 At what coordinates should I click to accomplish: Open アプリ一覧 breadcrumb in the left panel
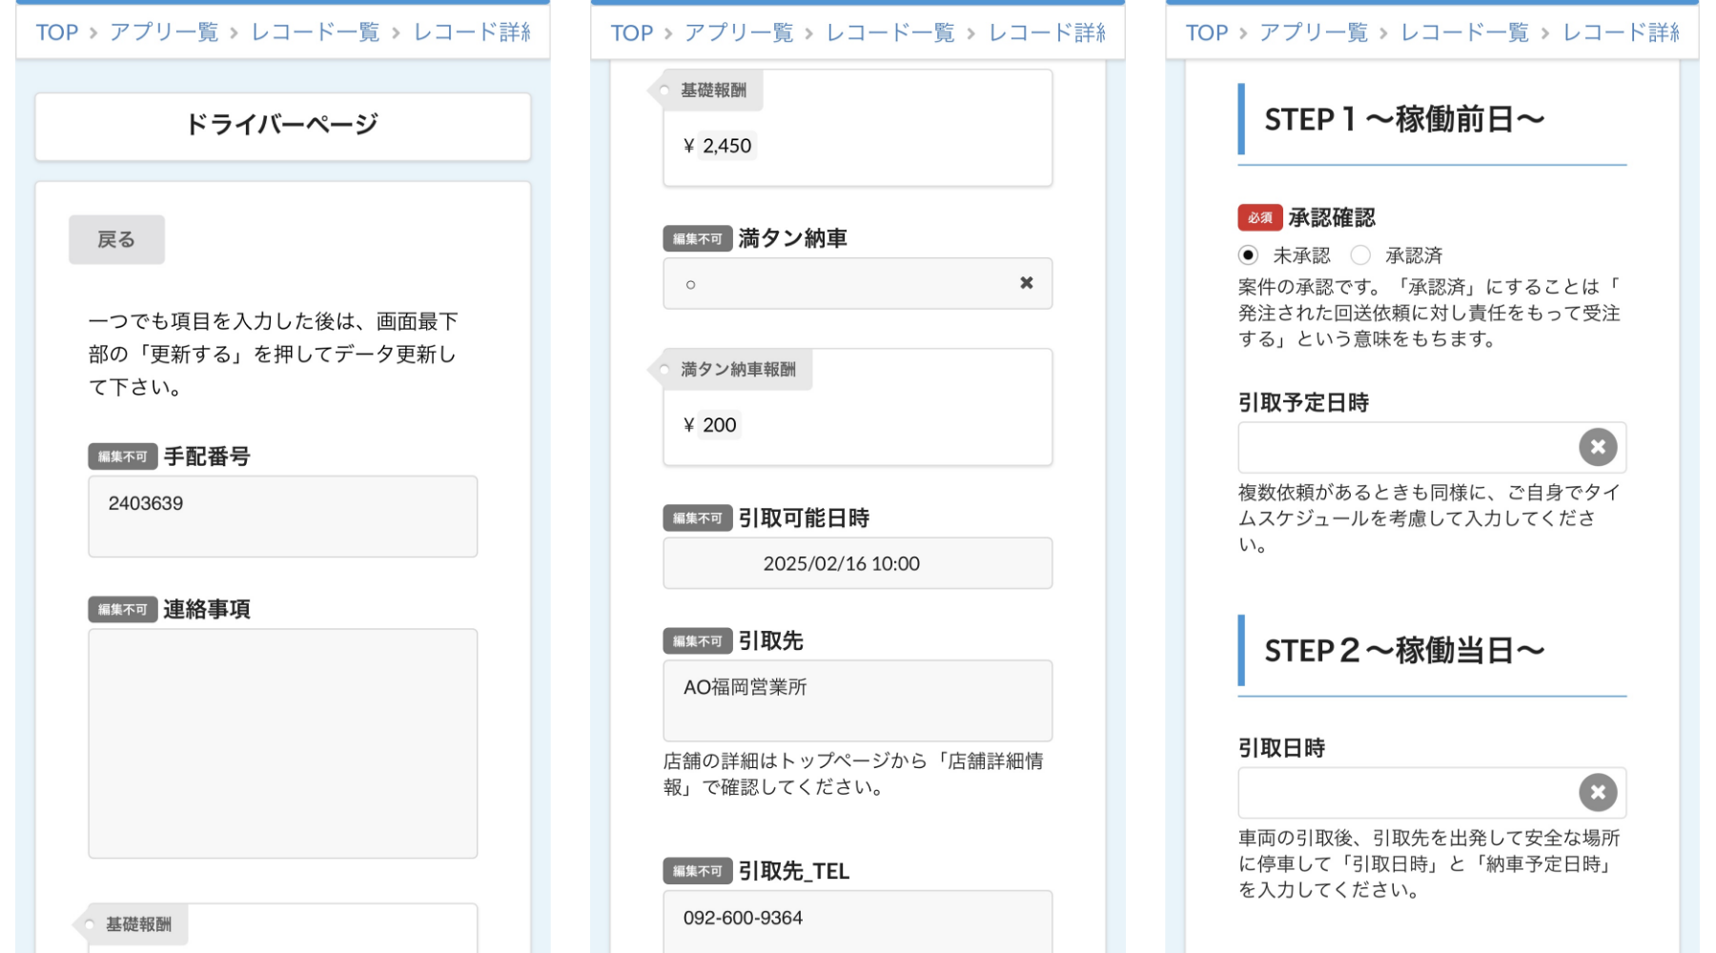tap(164, 32)
